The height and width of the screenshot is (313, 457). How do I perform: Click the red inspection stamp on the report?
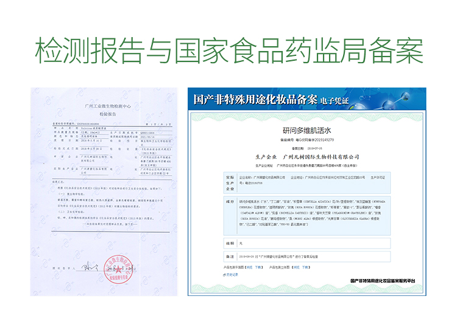118,269
